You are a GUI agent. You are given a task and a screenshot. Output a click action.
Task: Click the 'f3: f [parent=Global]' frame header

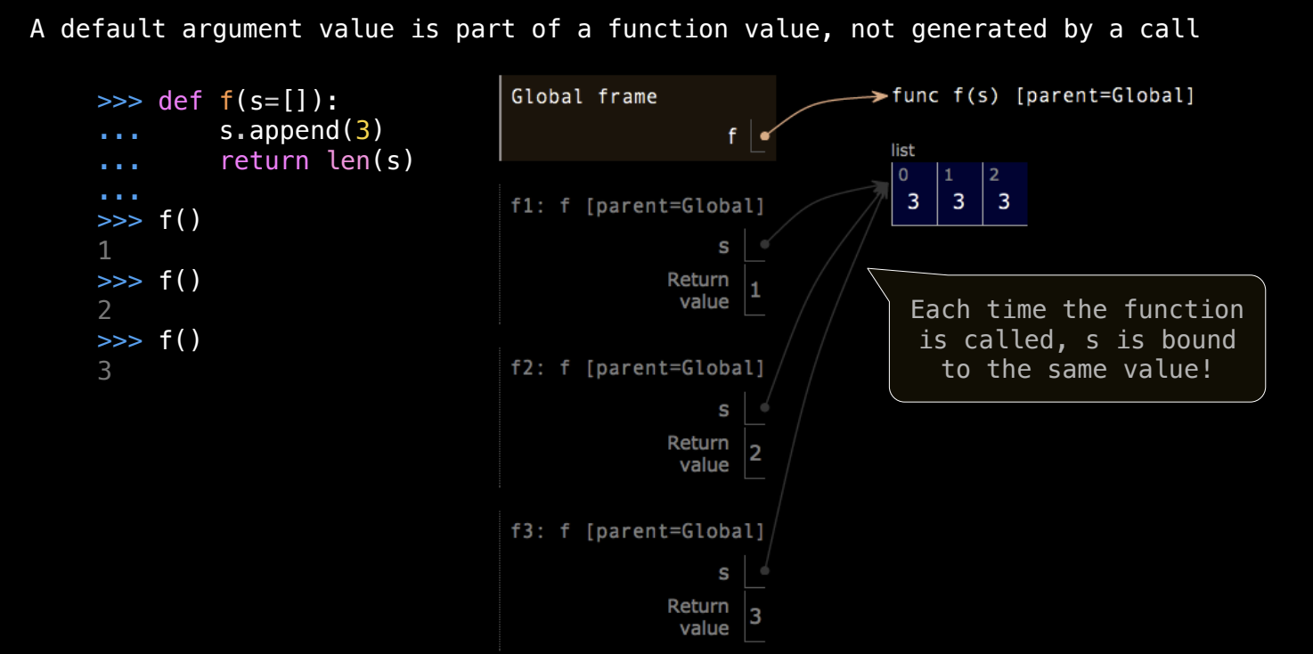[638, 532]
